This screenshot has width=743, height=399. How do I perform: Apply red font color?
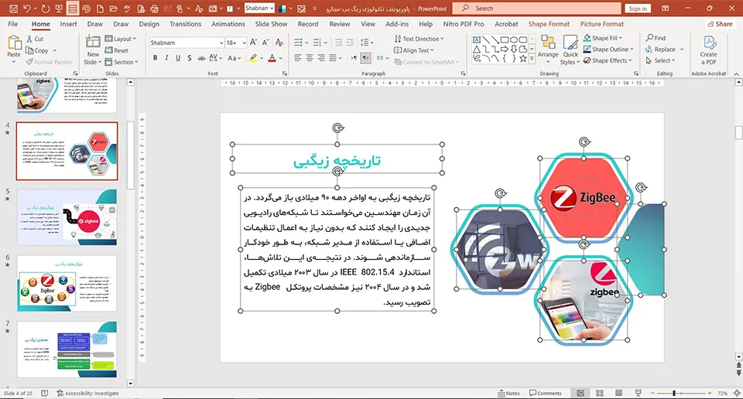(x=272, y=58)
